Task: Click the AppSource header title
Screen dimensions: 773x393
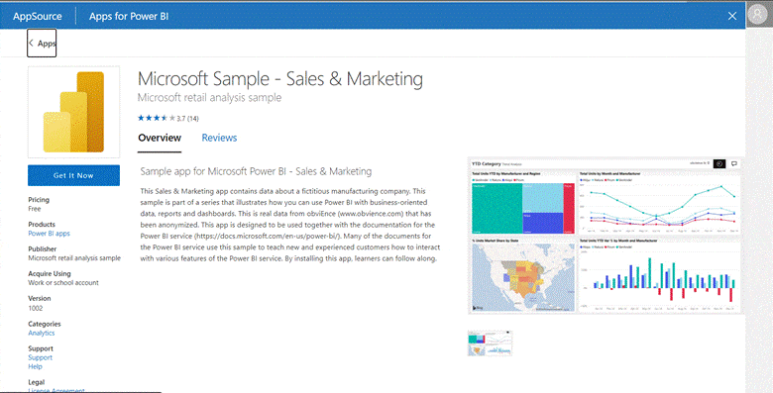Action: coord(38,16)
